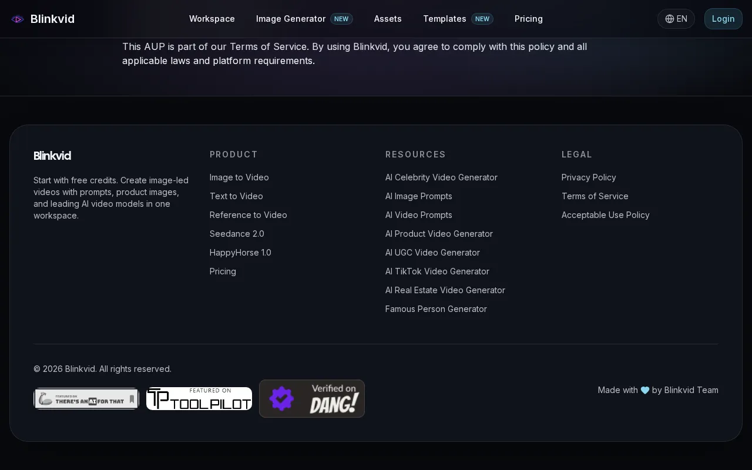Open Famous Person Generator link
Viewport: 752px width, 470px height.
coord(436,309)
